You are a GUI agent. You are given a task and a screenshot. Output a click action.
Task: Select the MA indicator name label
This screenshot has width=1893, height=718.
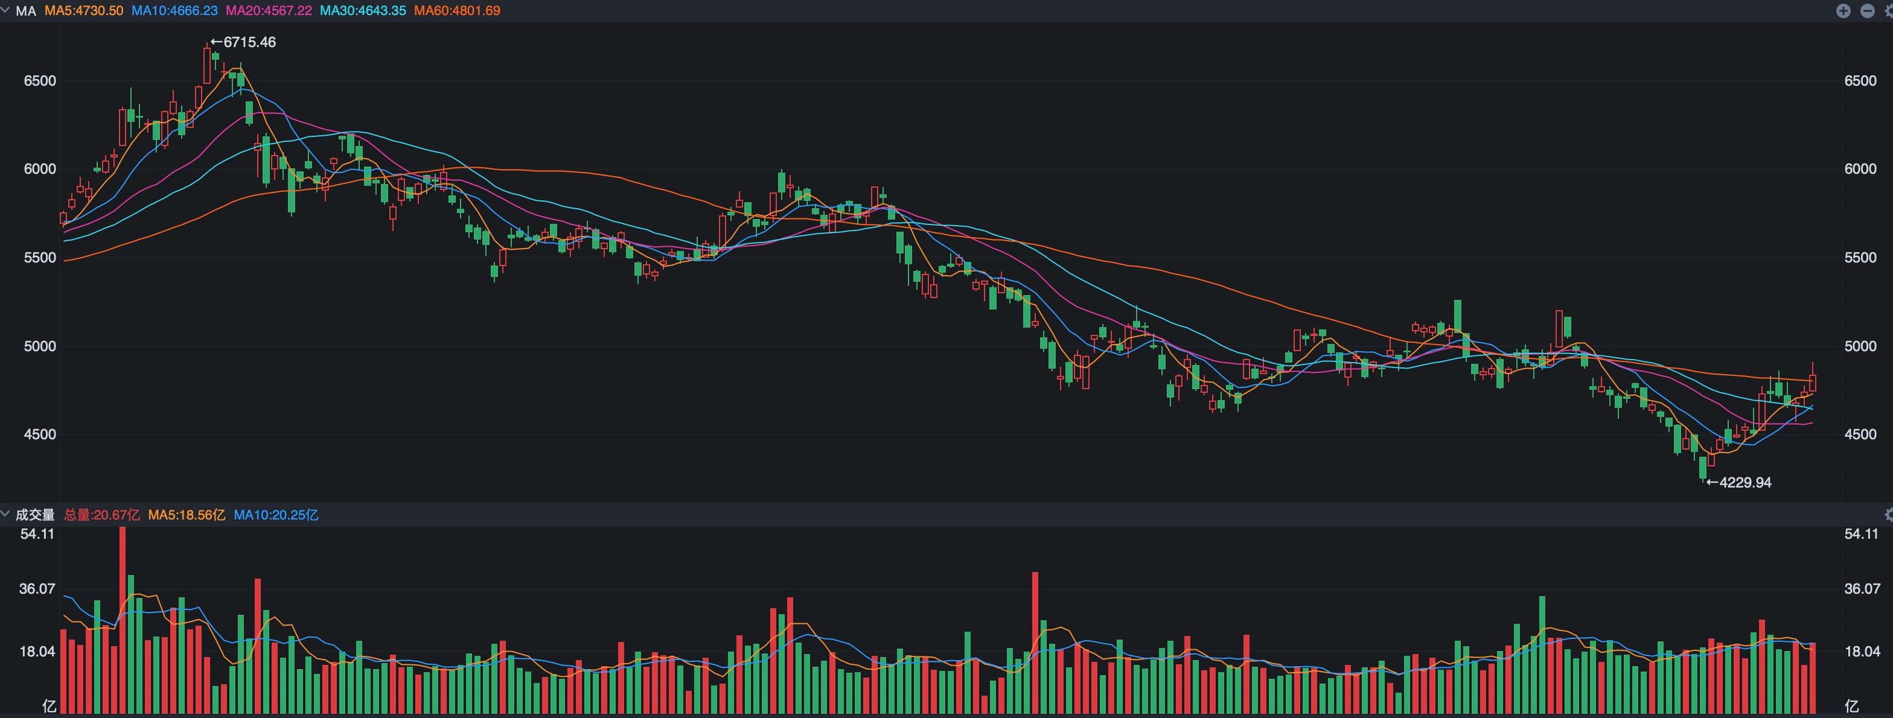26,11
